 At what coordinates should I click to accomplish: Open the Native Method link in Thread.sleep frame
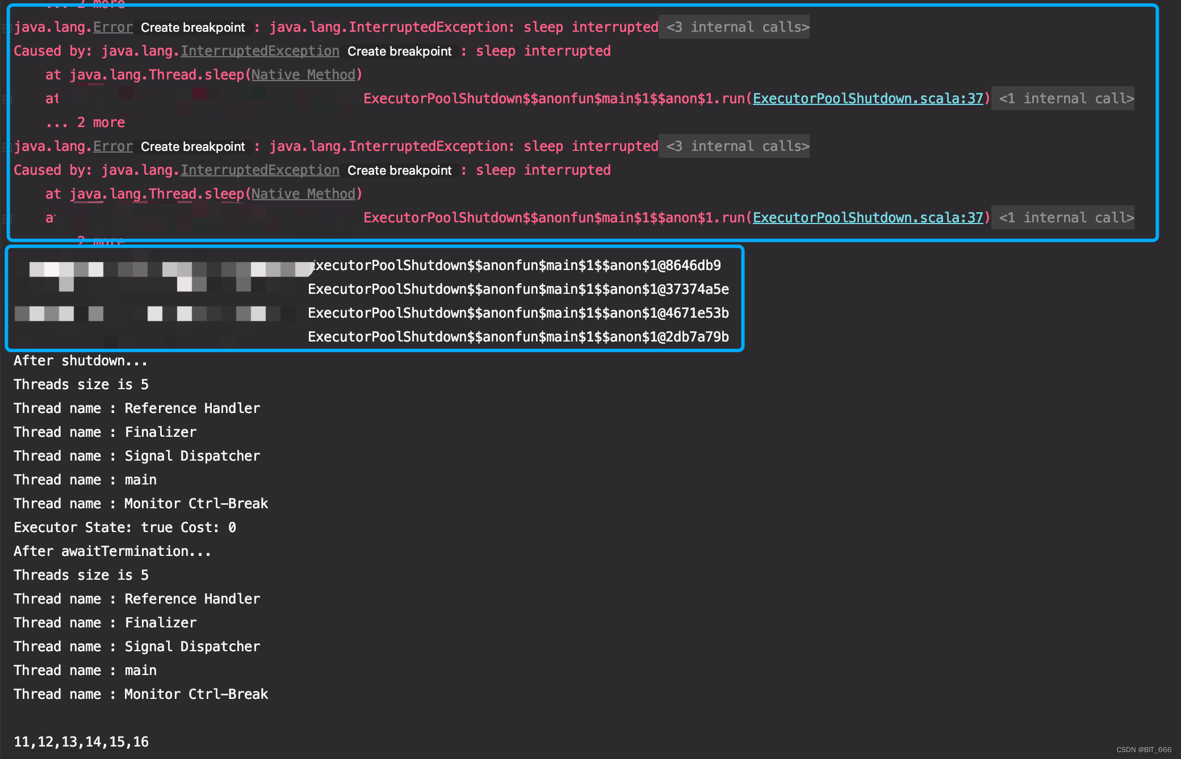pyautogui.click(x=303, y=74)
